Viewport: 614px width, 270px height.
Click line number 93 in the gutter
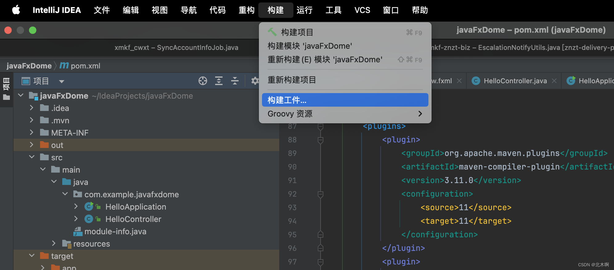click(x=292, y=207)
